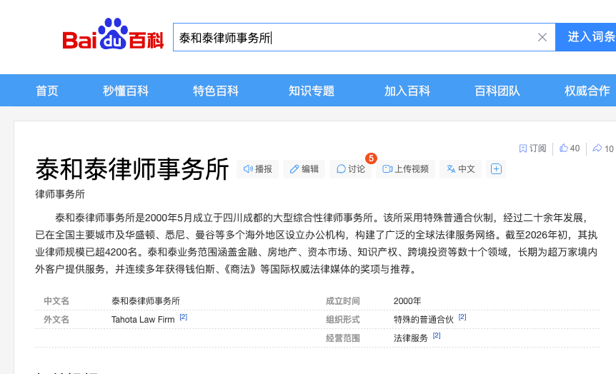Click the 中文名 value 泰和泰律师事务所

(145, 301)
